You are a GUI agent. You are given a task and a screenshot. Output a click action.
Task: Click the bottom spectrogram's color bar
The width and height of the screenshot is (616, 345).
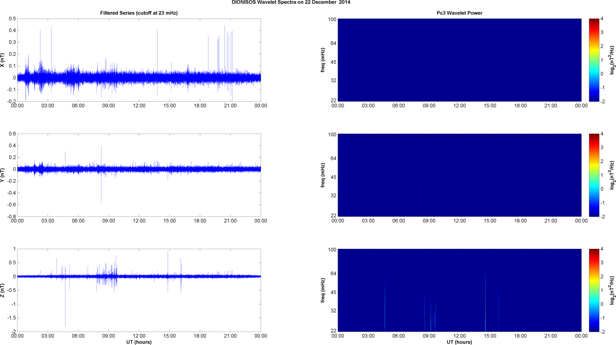tap(594, 290)
